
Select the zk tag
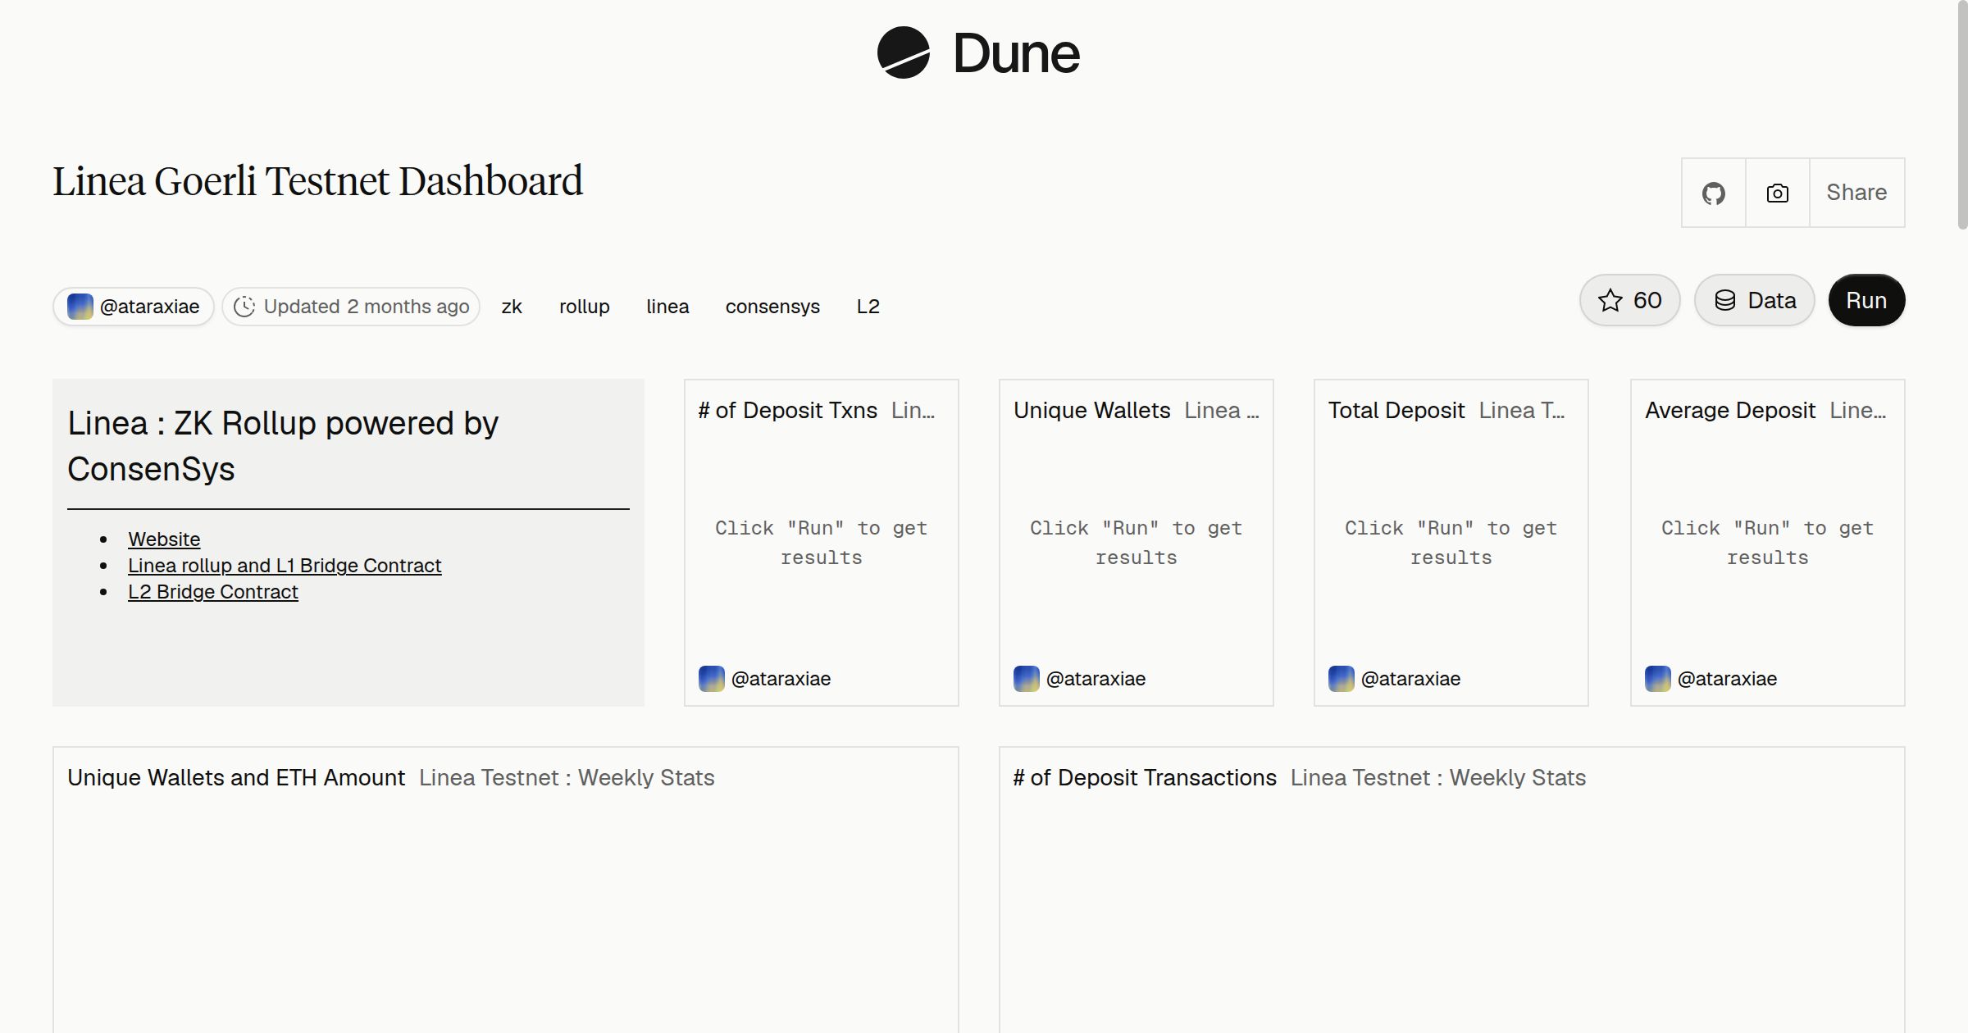(512, 307)
